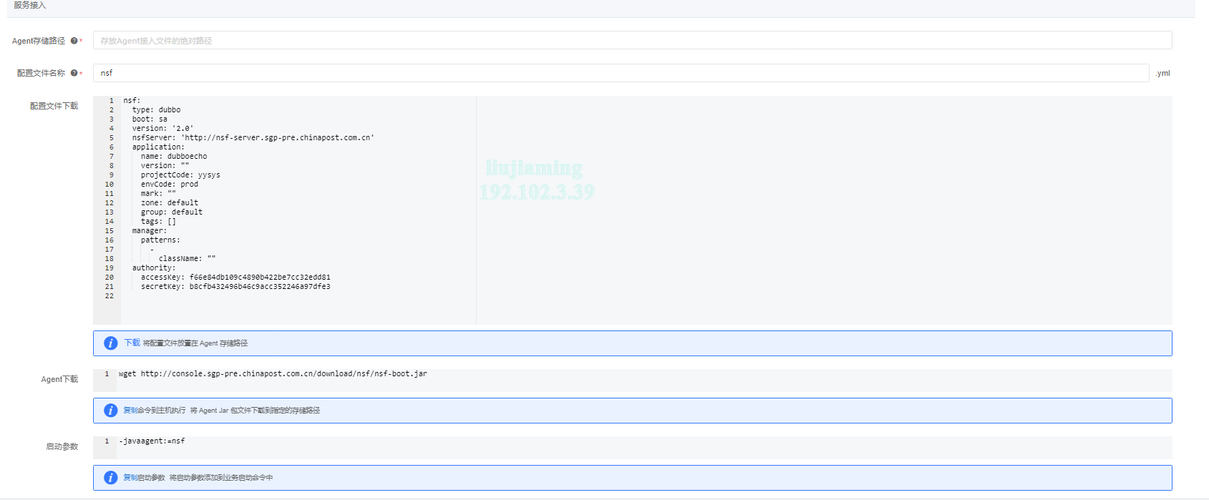This screenshot has width=1209, height=500.
Task: Click the envCode: prod line
Action: (x=170, y=185)
